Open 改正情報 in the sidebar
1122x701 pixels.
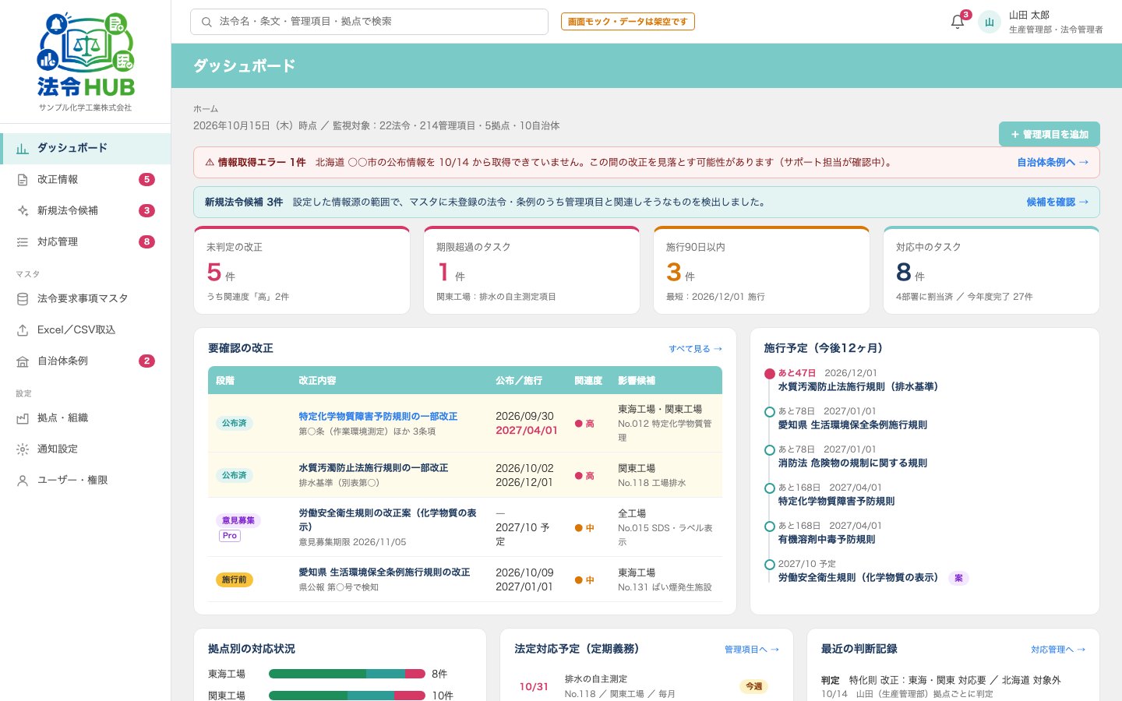coord(86,180)
